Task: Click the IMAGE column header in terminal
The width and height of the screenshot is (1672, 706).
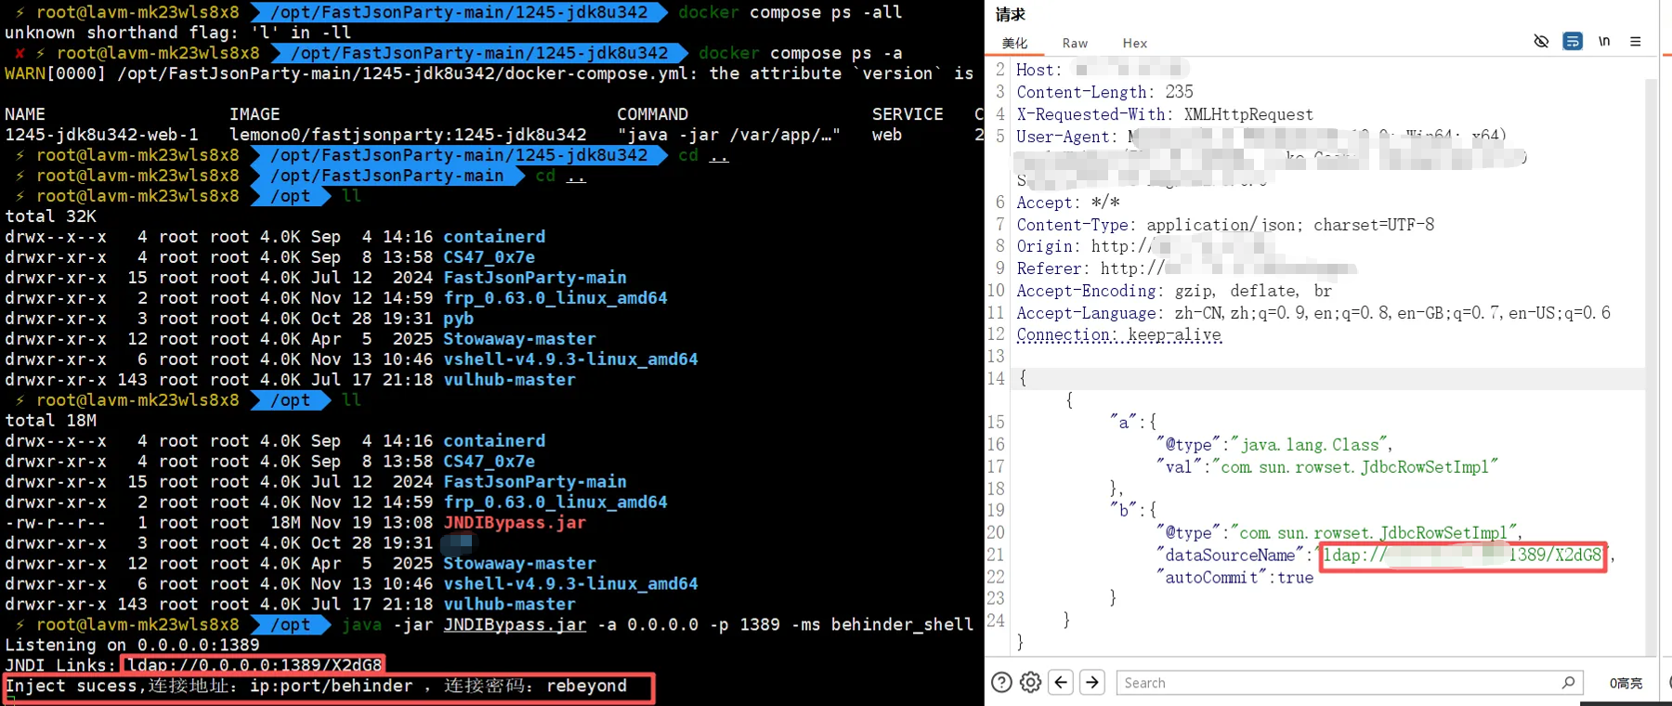Action: coord(255,114)
